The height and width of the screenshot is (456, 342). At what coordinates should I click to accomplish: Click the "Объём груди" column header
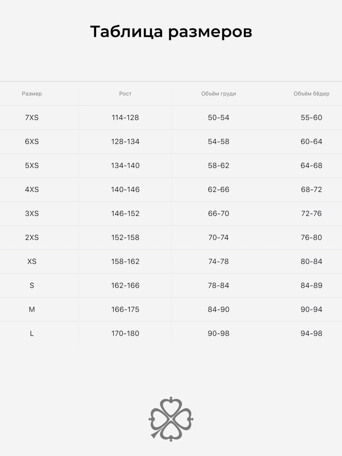tap(218, 94)
